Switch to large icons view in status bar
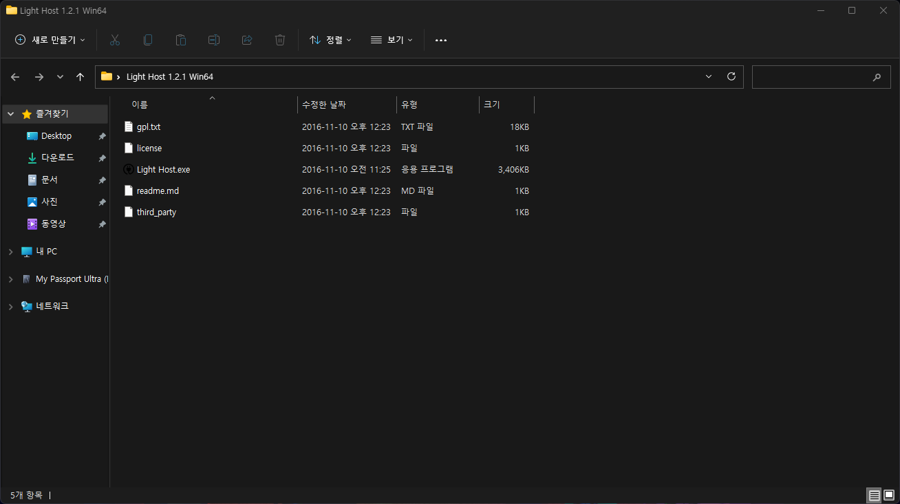Viewport: 900px width, 504px height. click(x=890, y=495)
